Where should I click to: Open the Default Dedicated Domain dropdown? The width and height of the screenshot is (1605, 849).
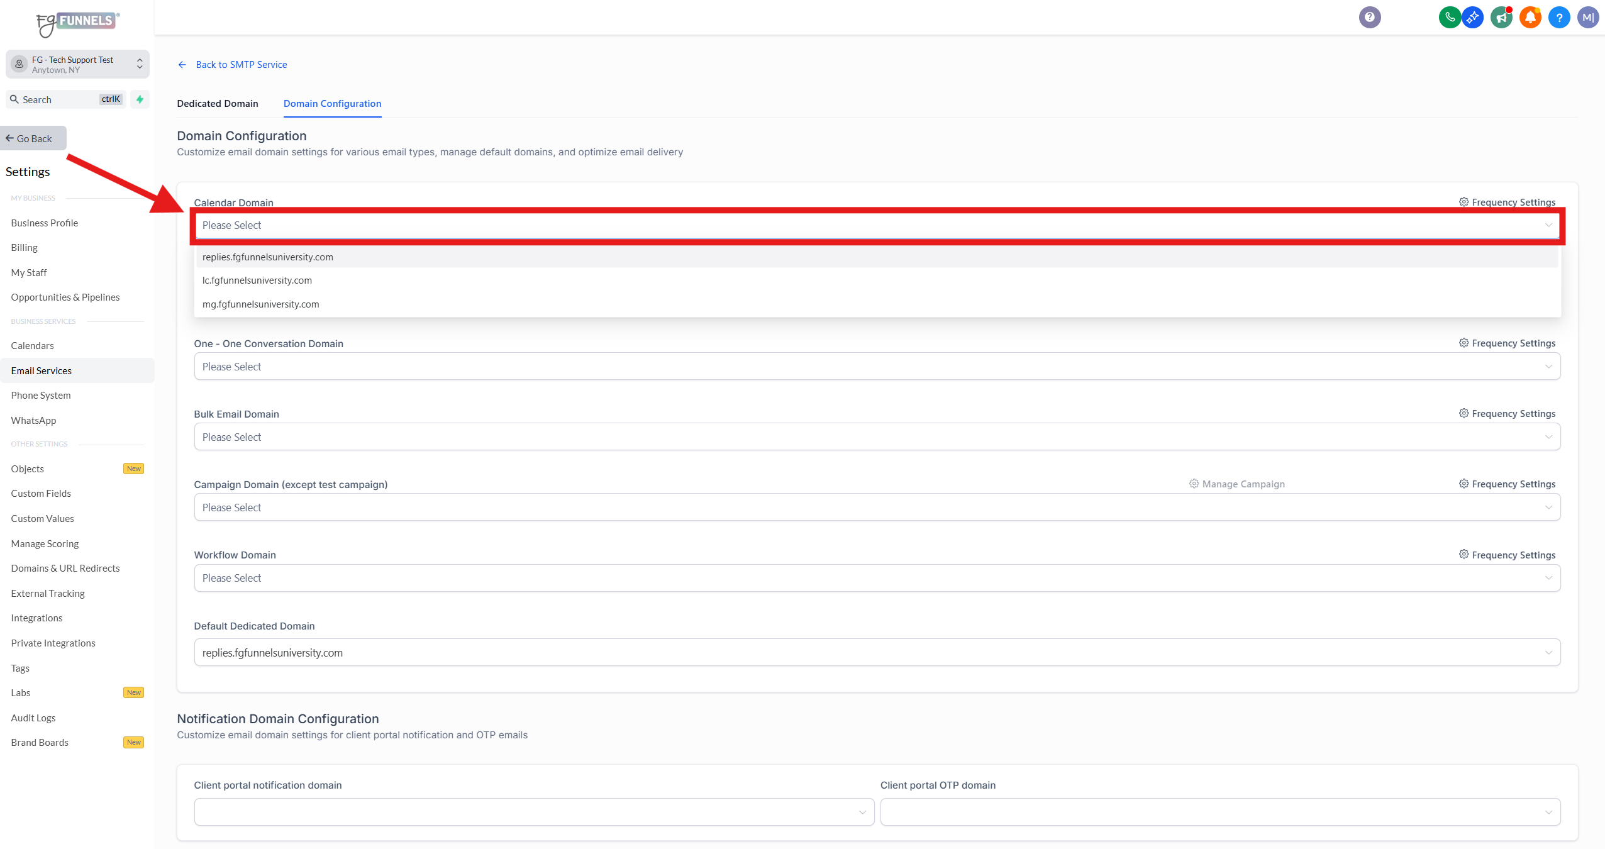pyautogui.click(x=877, y=652)
